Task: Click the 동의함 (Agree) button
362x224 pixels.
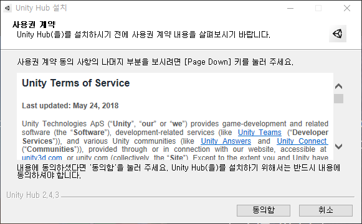Action: tap(264, 210)
